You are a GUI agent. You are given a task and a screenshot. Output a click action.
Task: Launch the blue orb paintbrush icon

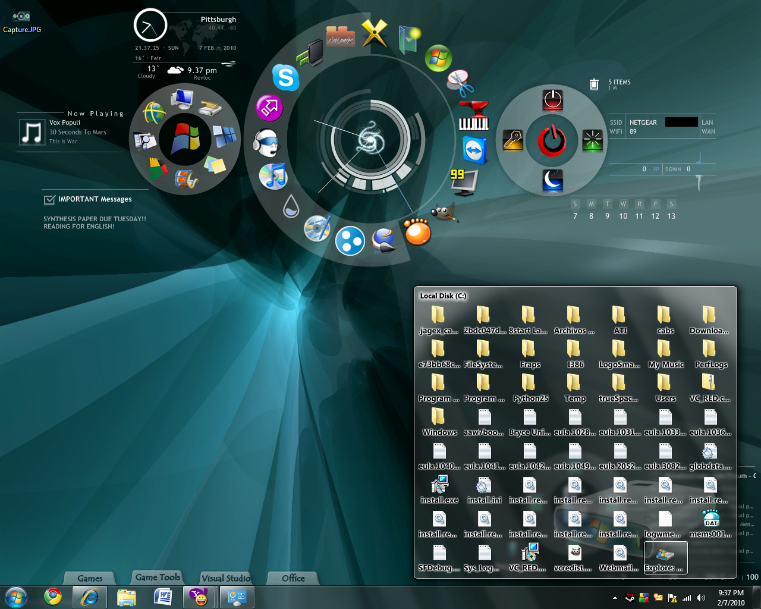383,240
